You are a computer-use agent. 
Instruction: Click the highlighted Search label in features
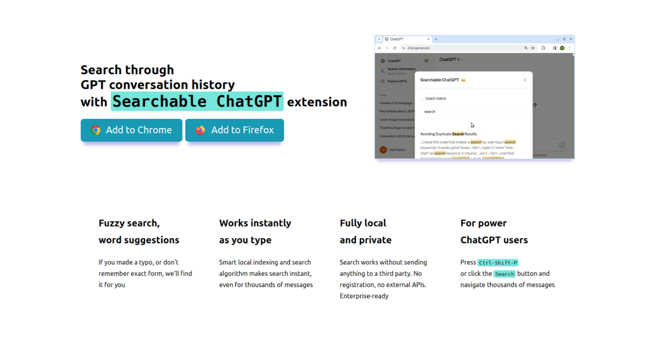505,274
